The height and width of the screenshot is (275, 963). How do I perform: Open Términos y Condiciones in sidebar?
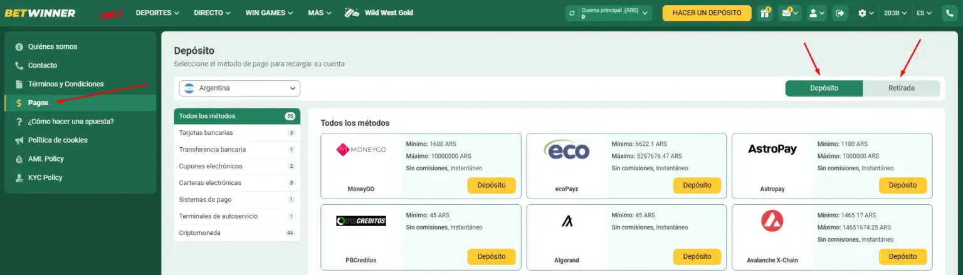(x=66, y=84)
